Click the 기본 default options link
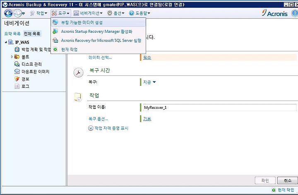Screen dimensions: 298x195 tap(147, 119)
